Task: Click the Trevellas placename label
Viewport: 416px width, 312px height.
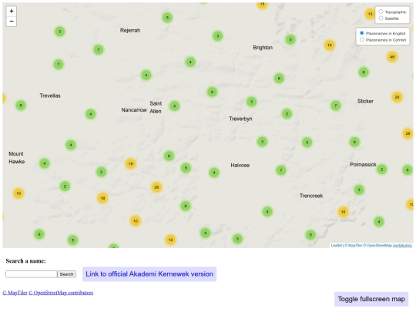Action: (50, 96)
